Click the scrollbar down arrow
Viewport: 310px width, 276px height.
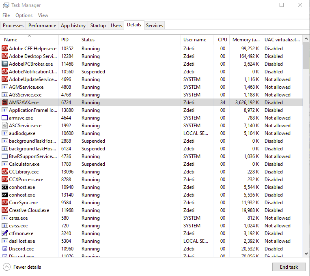[306, 253]
